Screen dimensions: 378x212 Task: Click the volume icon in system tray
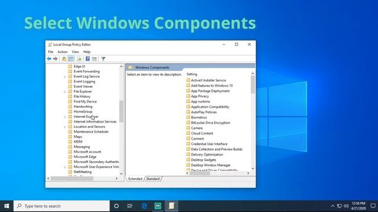click(x=346, y=206)
